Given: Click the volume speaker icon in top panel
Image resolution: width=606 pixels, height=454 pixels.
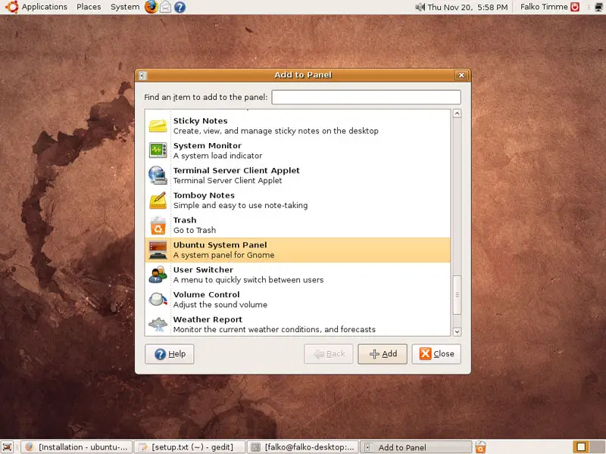Looking at the screenshot, I should point(420,7).
